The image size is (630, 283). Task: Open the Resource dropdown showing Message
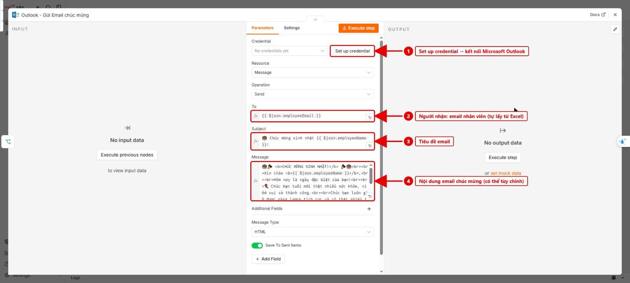click(313, 73)
